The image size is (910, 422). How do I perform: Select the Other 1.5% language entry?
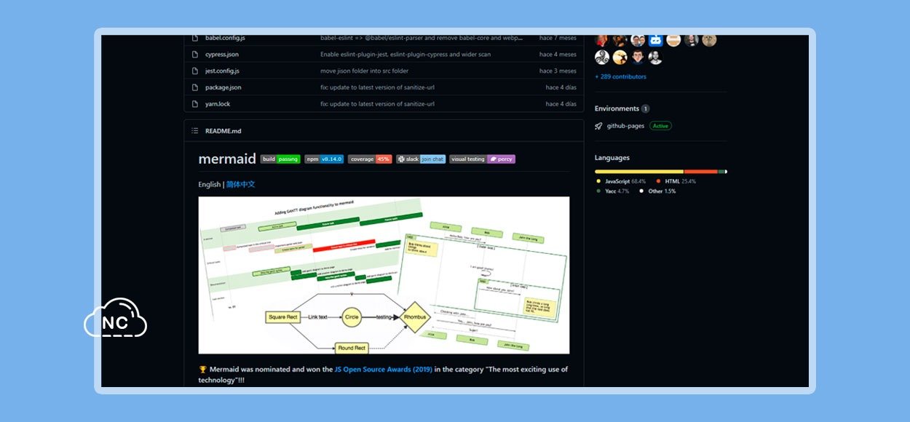[x=657, y=191]
